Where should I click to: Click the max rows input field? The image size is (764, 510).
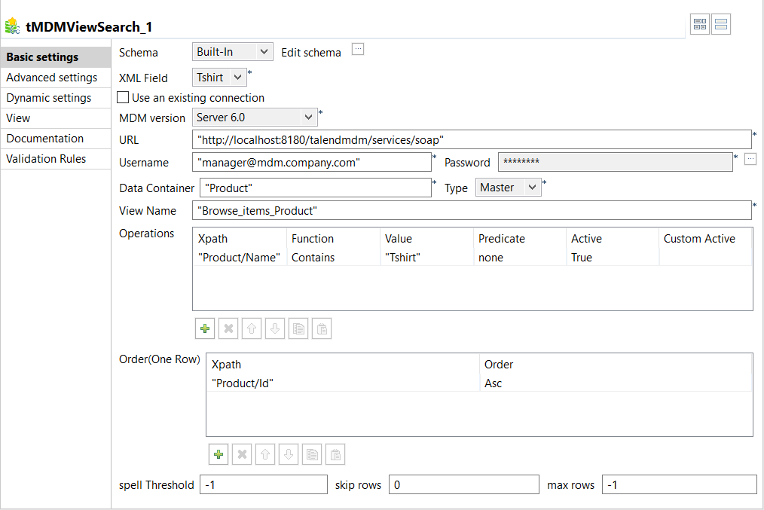point(679,485)
